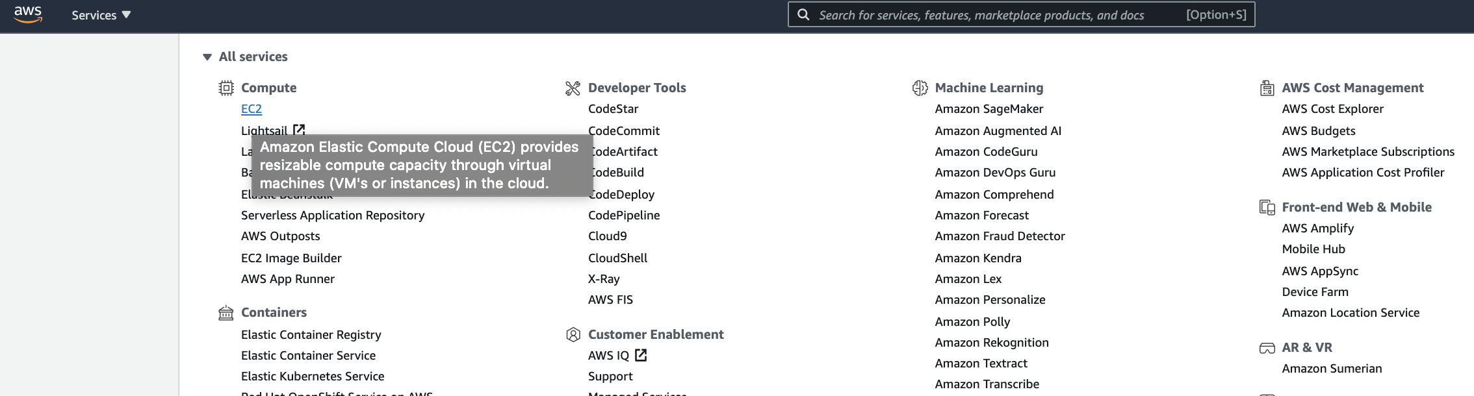Viewport: 1474px width, 396px height.
Task: Click the Customer Enablement icon
Action: coord(573,334)
